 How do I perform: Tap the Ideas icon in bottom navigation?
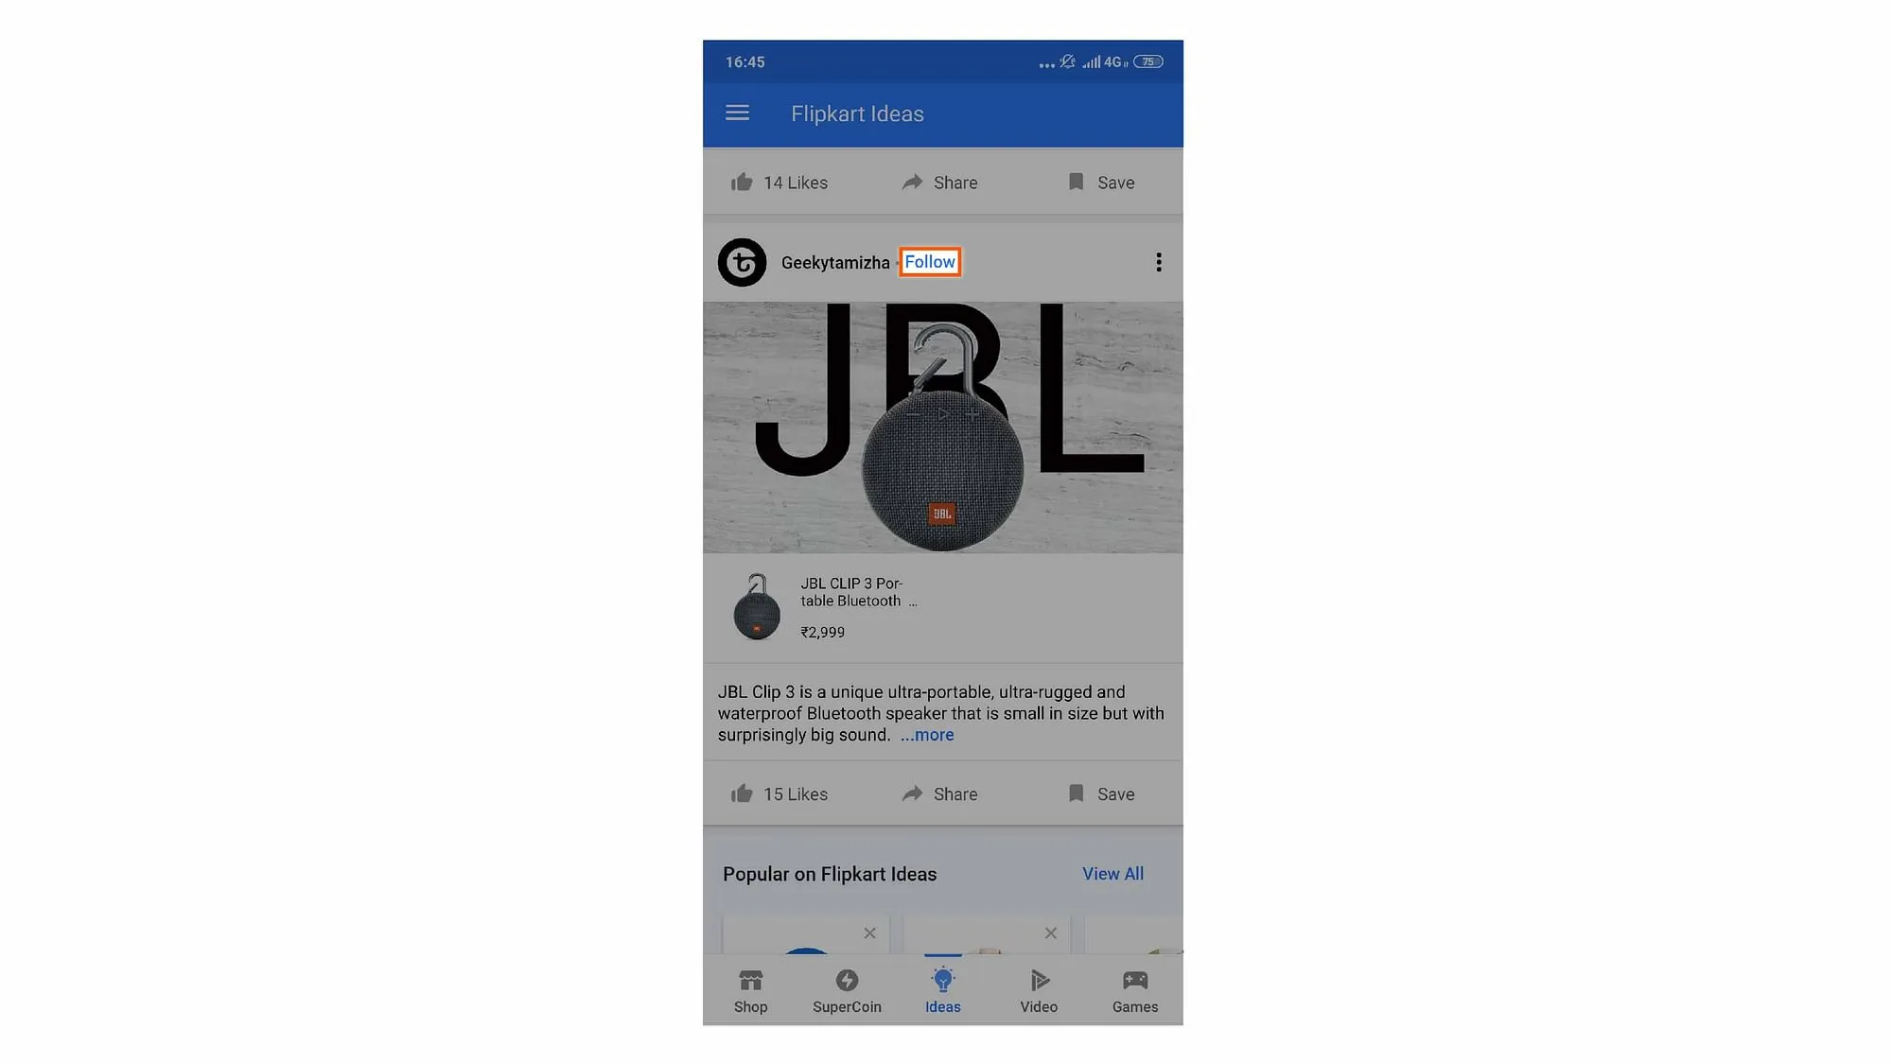tap(942, 990)
